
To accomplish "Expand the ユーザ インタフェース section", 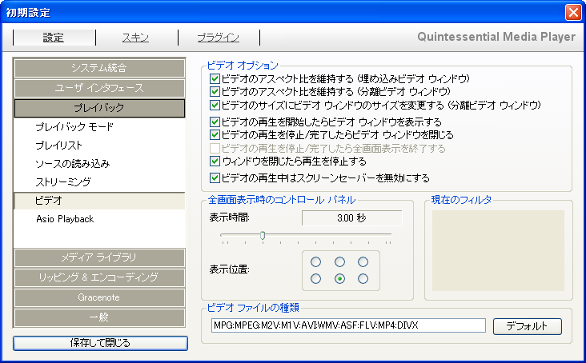I will pos(100,87).
